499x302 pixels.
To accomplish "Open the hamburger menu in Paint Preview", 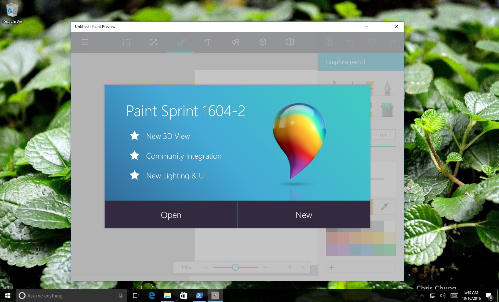I will pos(85,42).
